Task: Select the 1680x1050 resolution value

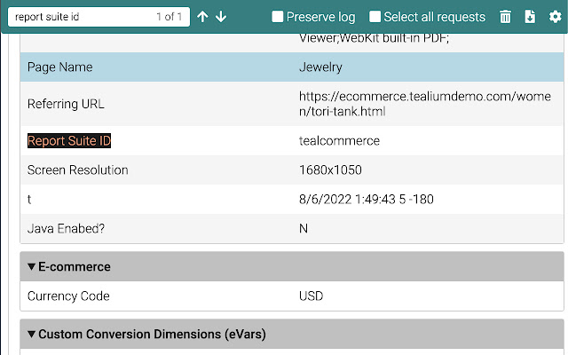Action: click(329, 170)
